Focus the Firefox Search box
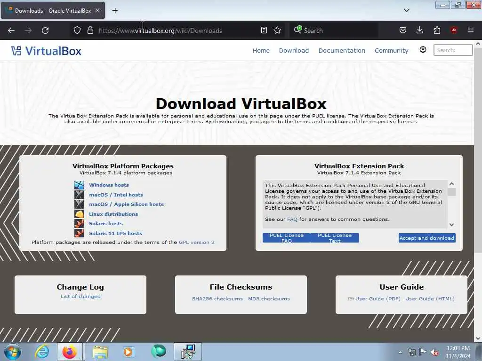The width and height of the screenshot is (482, 361). coord(334,31)
